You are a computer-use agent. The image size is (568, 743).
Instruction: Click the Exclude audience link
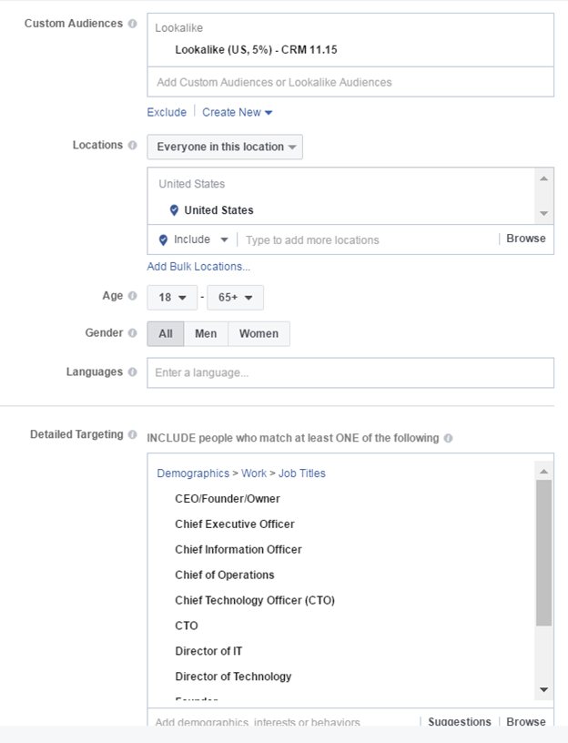click(x=167, y=113)
